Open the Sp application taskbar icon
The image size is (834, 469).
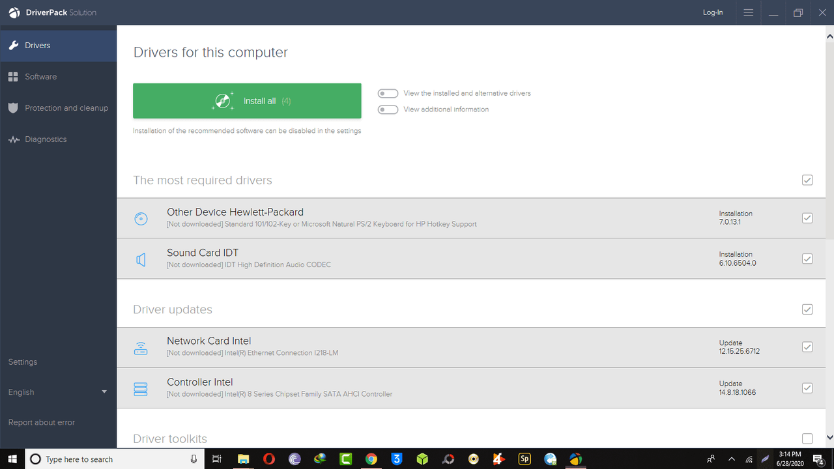pyautogui.click(x=525, y=459)
